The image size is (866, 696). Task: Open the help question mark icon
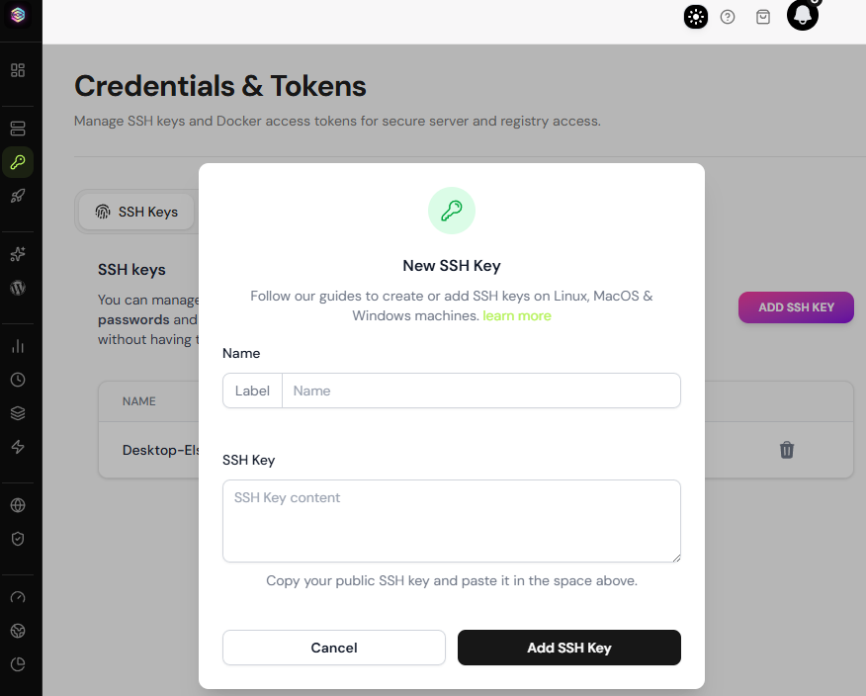pos(728,17)
